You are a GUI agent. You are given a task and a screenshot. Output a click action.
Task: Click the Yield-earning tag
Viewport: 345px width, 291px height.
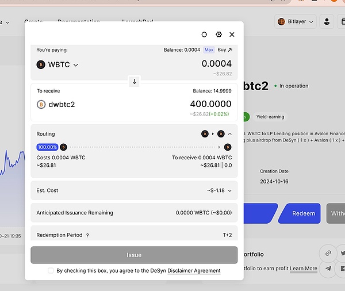click(x=270, y=117)
